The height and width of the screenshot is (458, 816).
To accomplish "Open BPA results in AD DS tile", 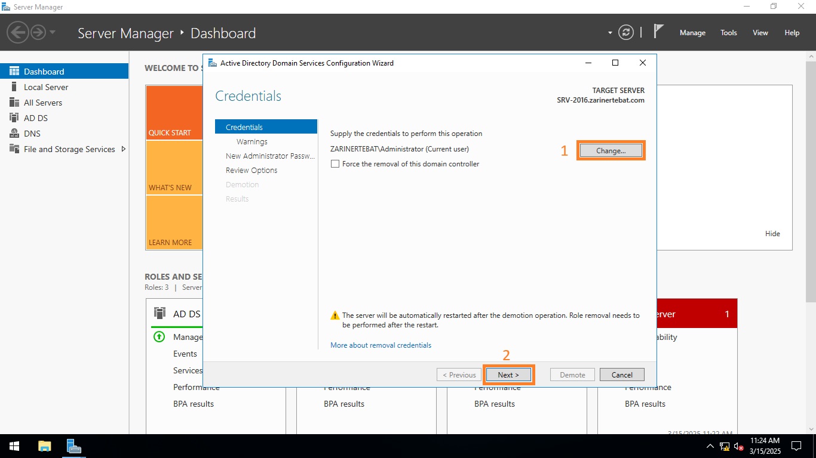I will [x=193, y=404].
